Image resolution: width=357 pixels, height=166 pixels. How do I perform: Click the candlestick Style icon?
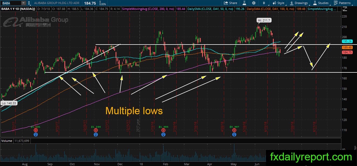point(275,3)
